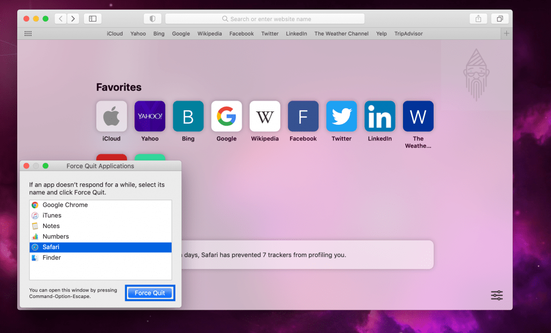Open start page customization sliders icon
Screen dimensions: 551x333
(x=497, y=295)
